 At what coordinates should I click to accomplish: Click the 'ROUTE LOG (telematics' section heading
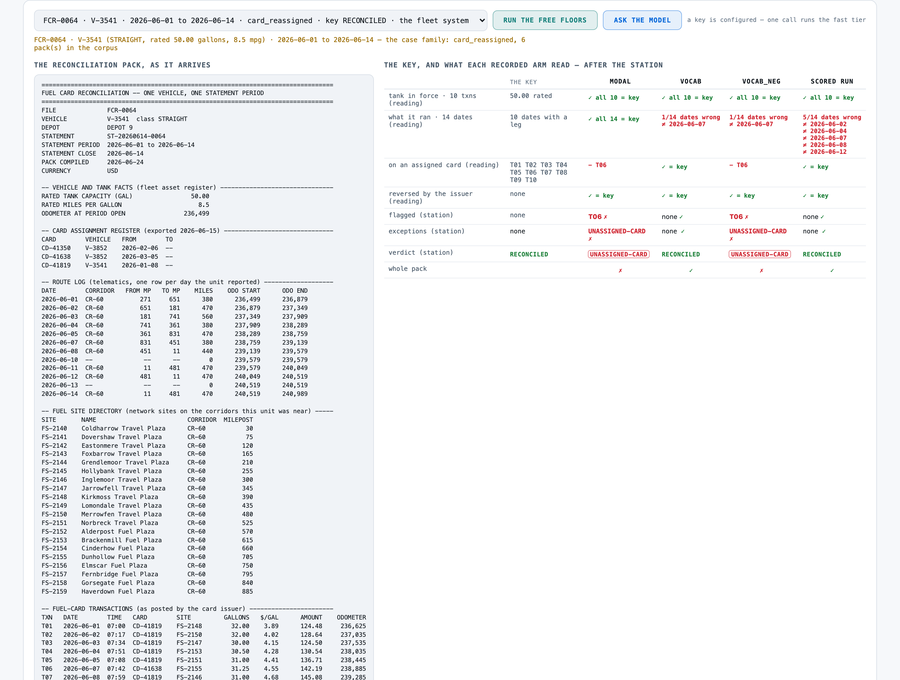pos(187,282)
